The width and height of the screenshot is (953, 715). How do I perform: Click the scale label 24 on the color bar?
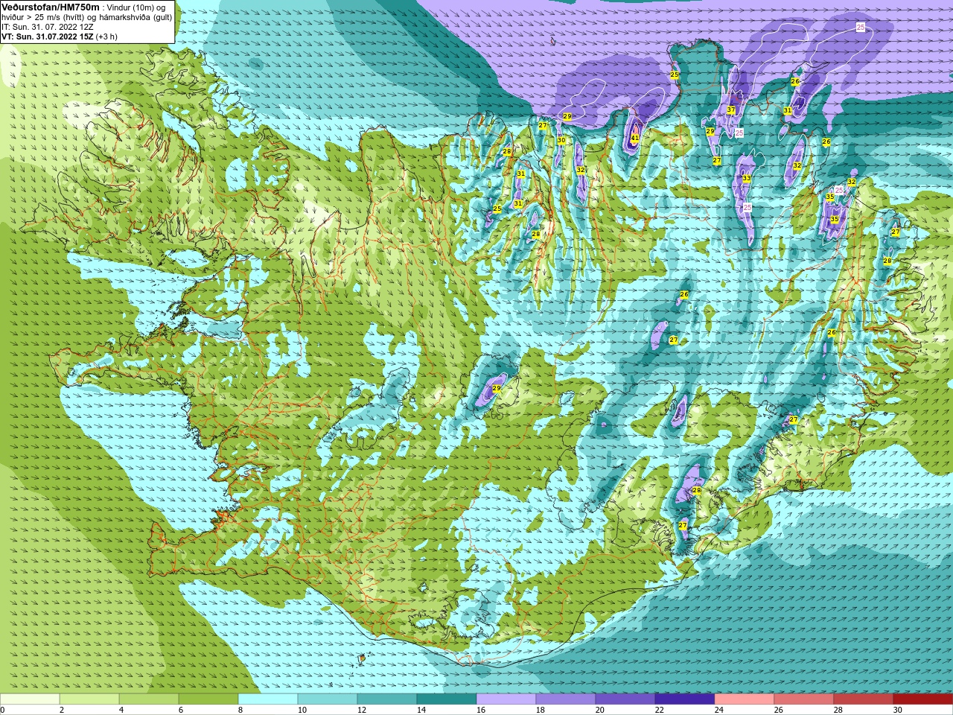(x=719, y=710)
